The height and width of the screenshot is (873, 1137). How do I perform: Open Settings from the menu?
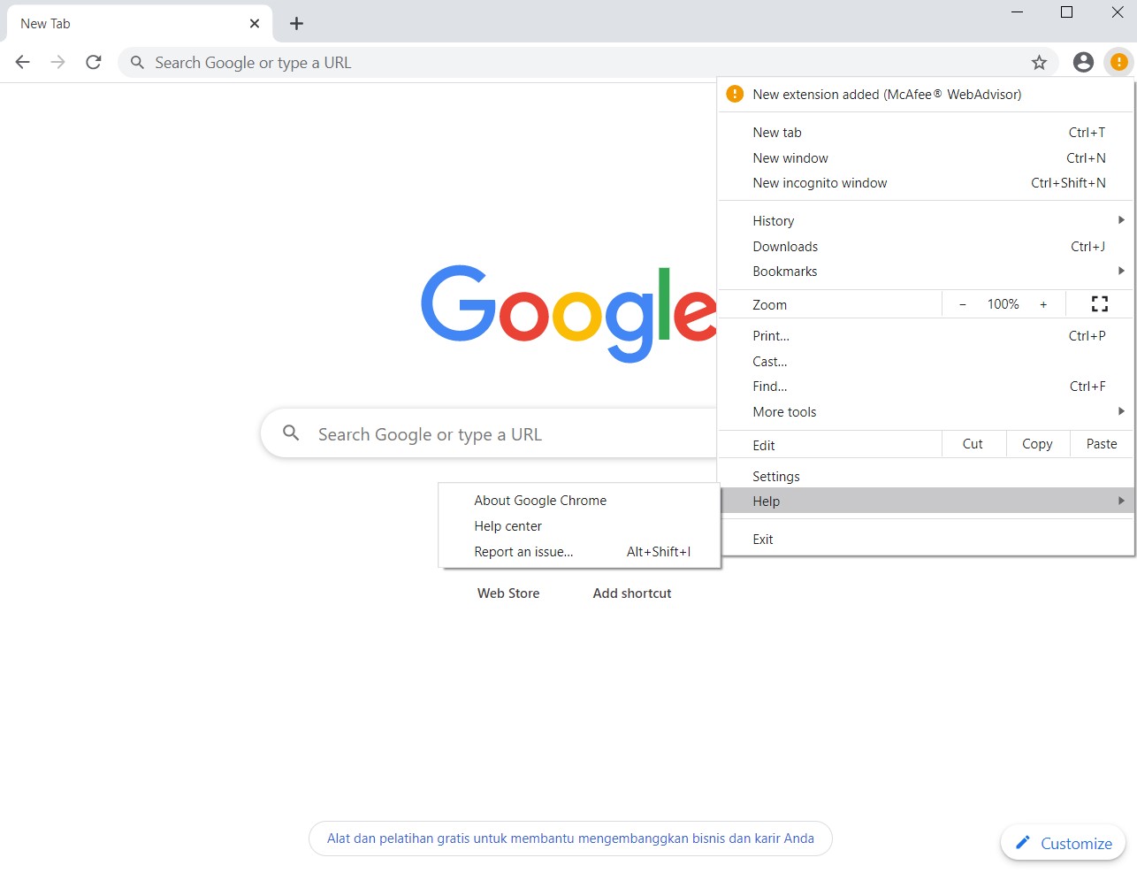pos(926,476)
